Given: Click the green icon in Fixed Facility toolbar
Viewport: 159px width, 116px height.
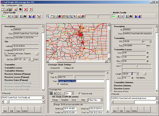Looking at the screenshot, I should (x=4, y=16).
